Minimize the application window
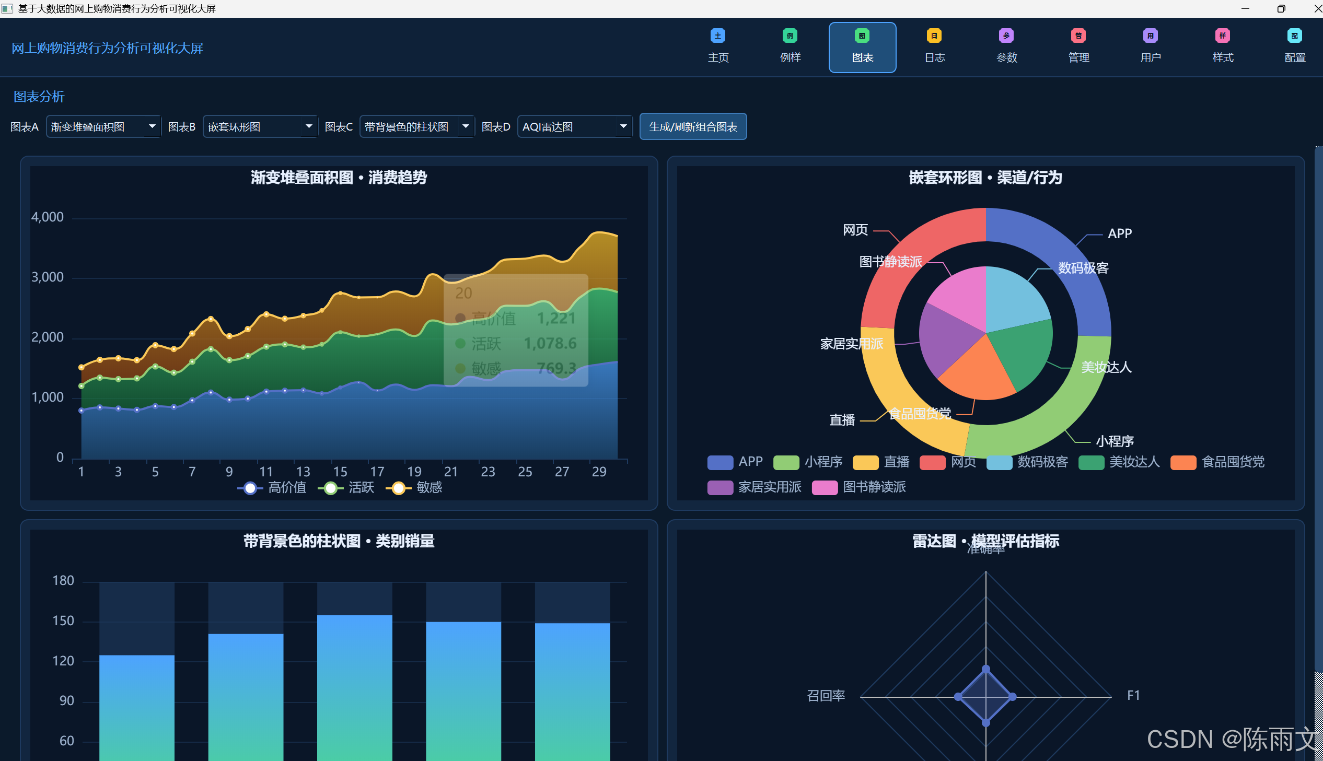 pos(1245,8)
